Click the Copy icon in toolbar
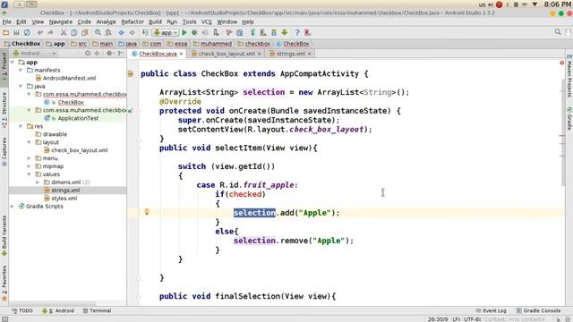The height and width of the screenshot is (322, 573). [x=74, y=33]
